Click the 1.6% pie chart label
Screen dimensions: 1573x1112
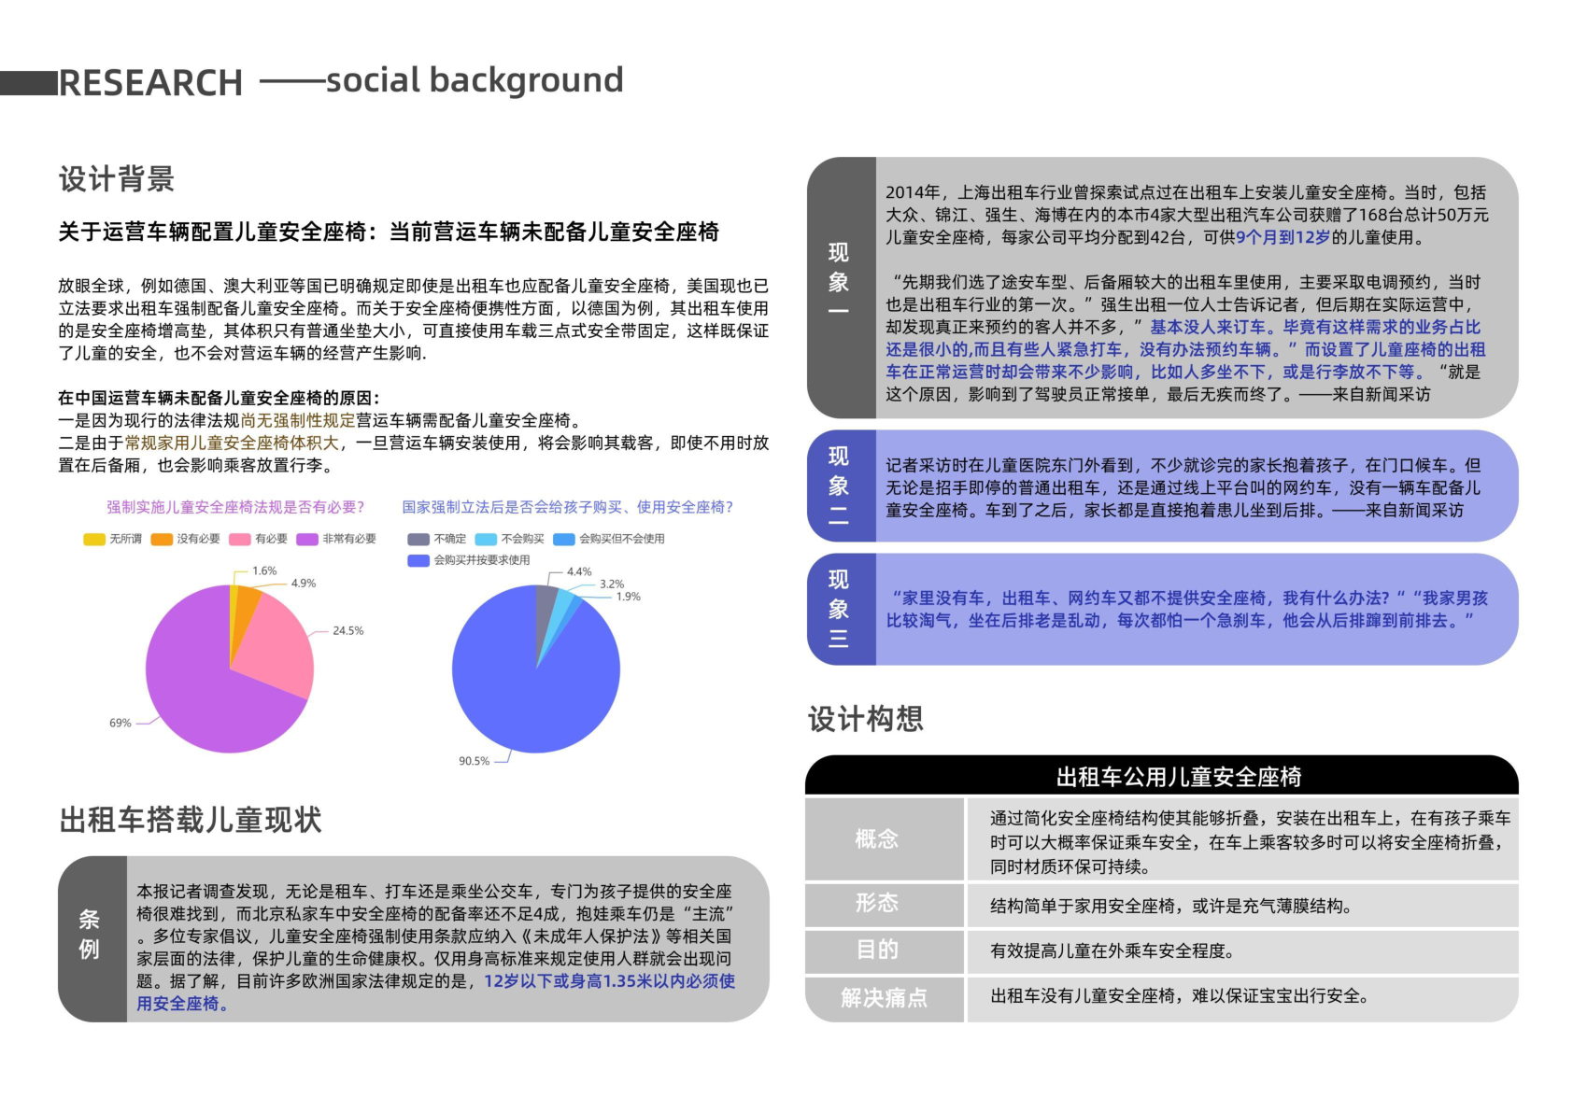coord(264,570)
